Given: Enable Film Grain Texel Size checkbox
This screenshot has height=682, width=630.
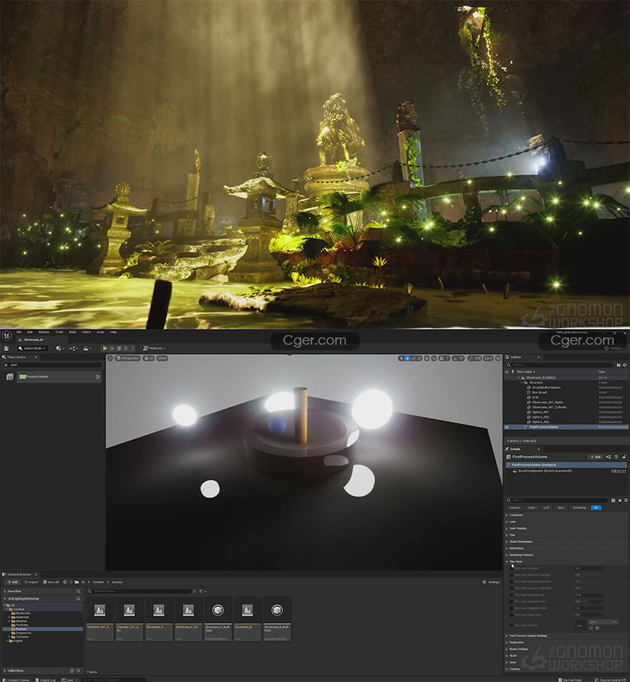Looking at the screenshot, I should [511, 615].
